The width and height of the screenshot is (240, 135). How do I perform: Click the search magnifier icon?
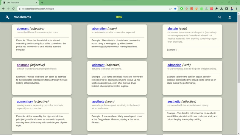(x=220, y=17)
